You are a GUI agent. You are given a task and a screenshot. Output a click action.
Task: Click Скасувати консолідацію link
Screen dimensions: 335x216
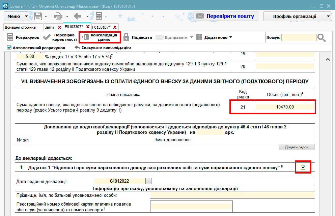103,48
